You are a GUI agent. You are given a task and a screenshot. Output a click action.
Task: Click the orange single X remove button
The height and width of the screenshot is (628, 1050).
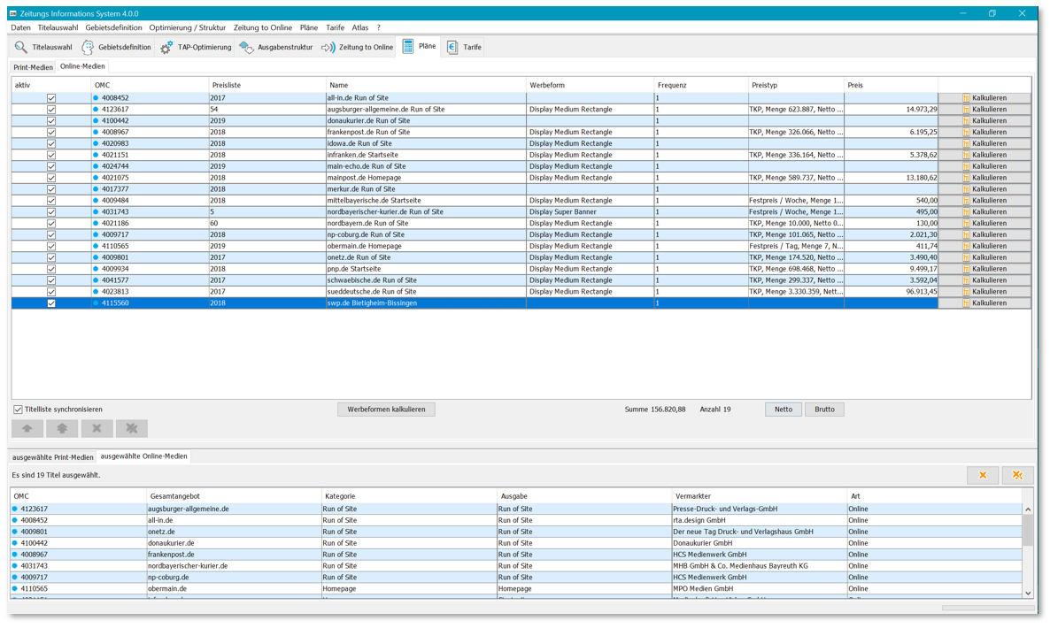[x=982, y=476]
